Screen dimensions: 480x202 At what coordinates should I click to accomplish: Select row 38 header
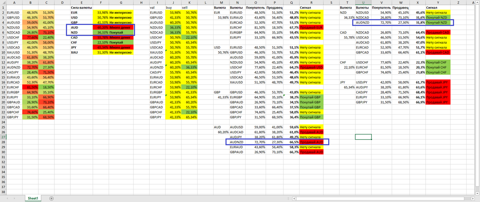pos(3,192)
